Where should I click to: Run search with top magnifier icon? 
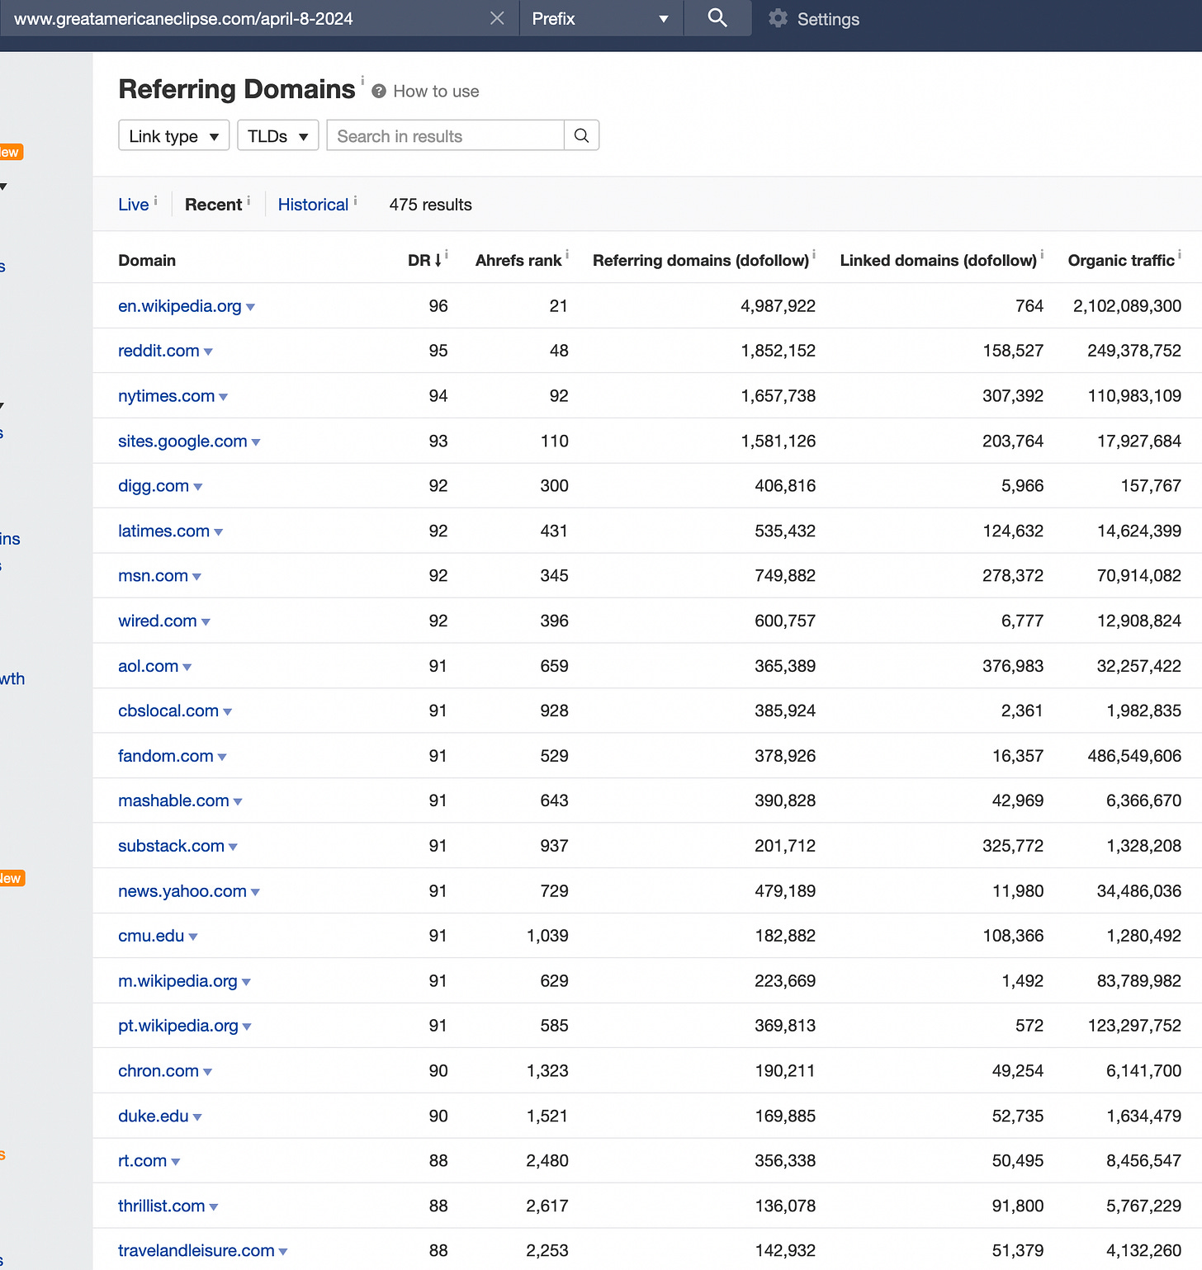click(717, 18)
